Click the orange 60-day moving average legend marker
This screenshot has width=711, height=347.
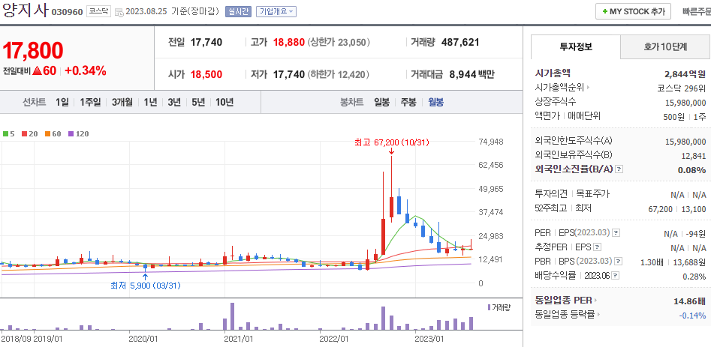point(47,134)
